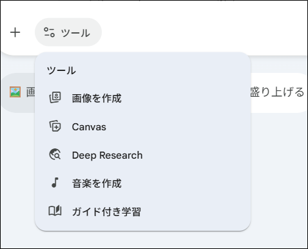Click the open-book icon for guided learning
The width and height of the screenshot is (308, 249).
(x=55, y=211)
